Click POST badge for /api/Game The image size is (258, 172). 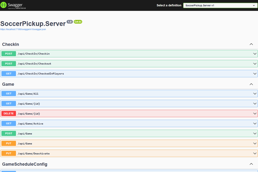click(x=9, y=133)
